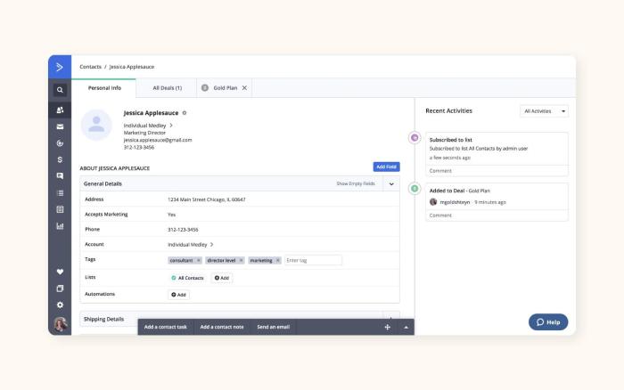Open the Campaigns envelope sidebar icon
This screenshot has width=624, height=390.
[60, 126]
